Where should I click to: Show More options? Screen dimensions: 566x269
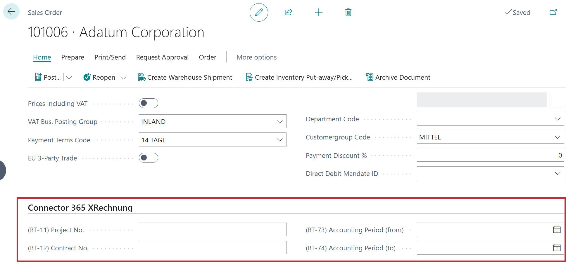pyautogui.click(x=256, y=57)
